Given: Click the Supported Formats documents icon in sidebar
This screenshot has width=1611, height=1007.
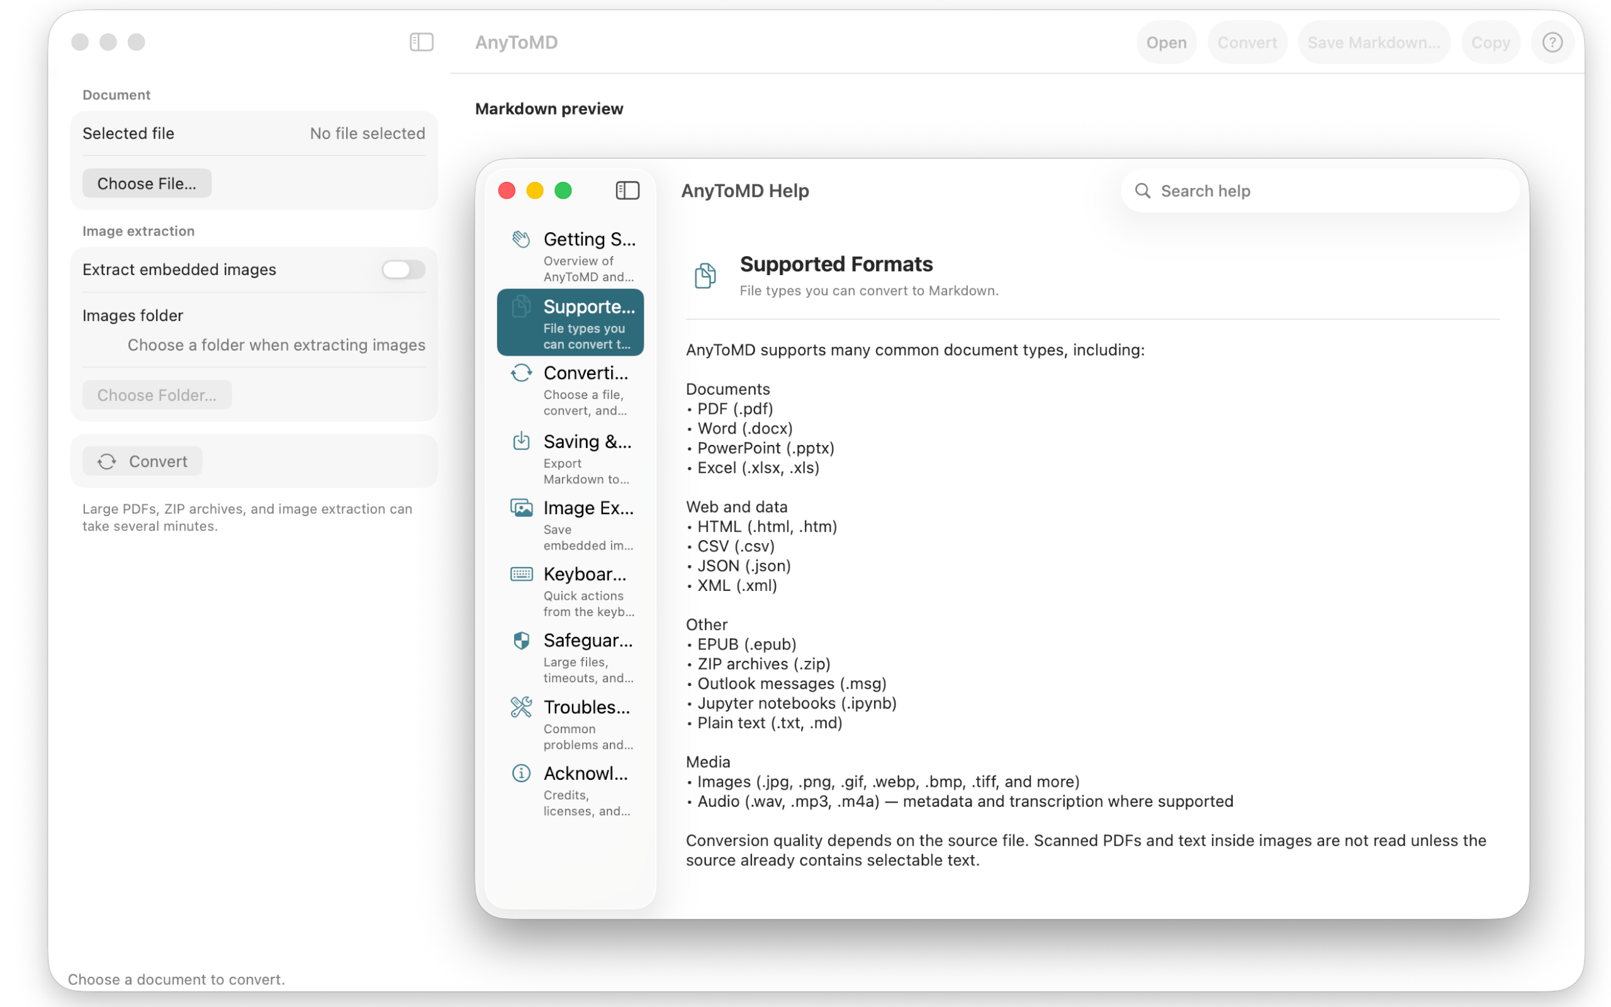Looking at the screenshot, I should 521,307.
